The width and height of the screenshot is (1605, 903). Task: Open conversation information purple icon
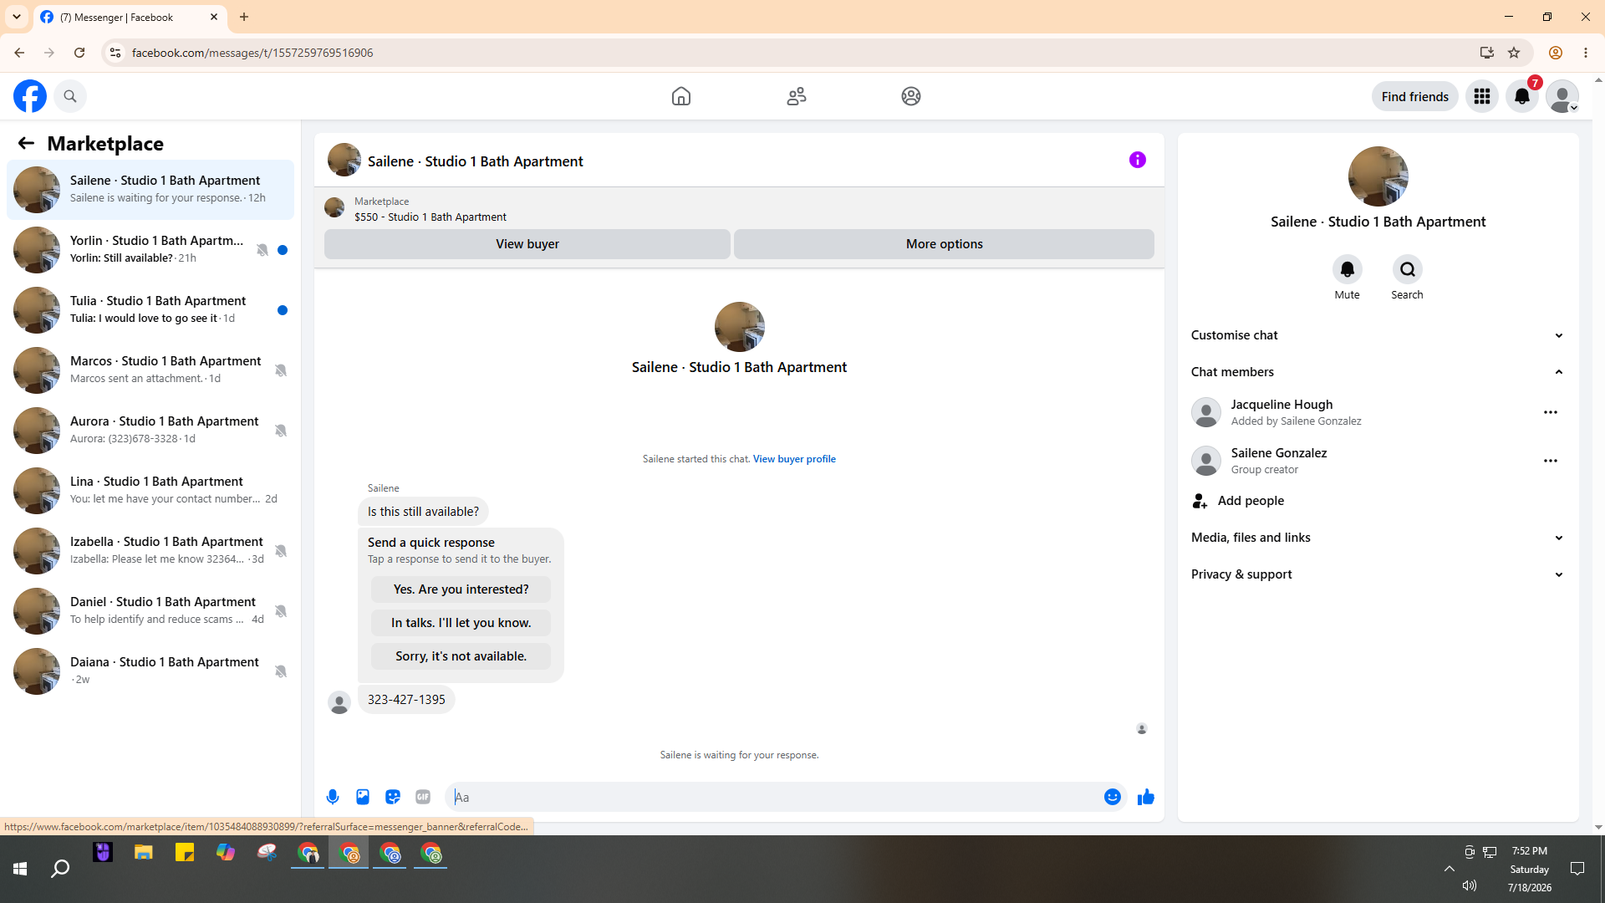(x=1138, y=160)
